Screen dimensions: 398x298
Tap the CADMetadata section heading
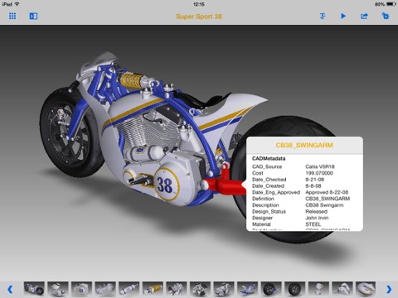coord(269,159)
